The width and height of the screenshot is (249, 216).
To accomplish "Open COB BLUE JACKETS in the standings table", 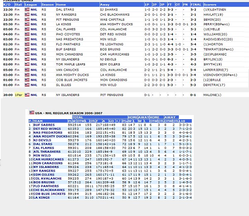I will [x=47, y=193].
